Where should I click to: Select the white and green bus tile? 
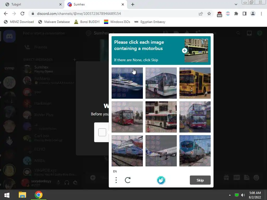(161, 83)
